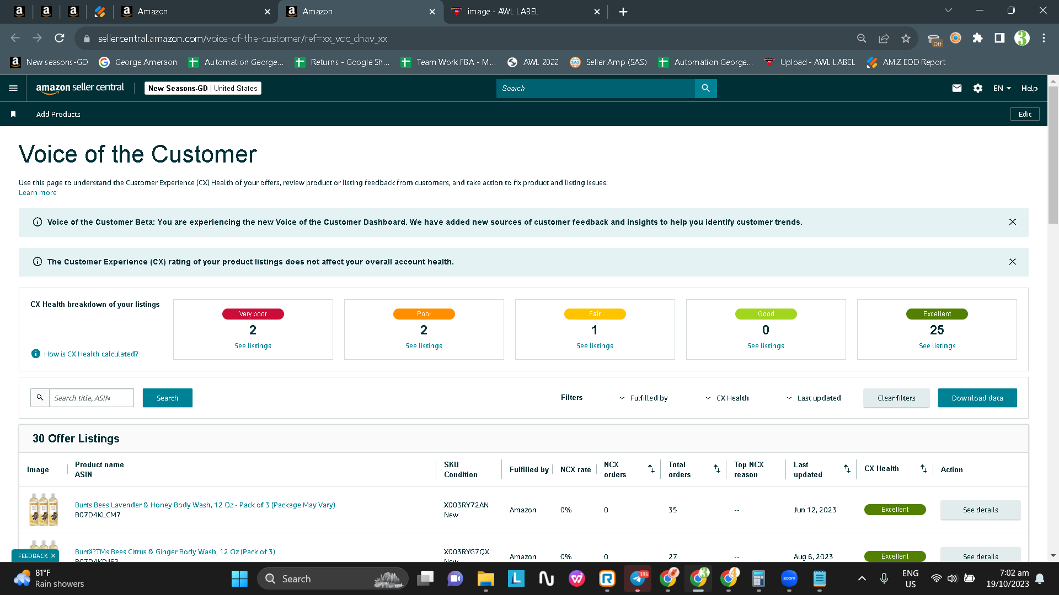1059x595 pixels.
Task: Open the Seller Central settings gear
Action: coord(978,88)
